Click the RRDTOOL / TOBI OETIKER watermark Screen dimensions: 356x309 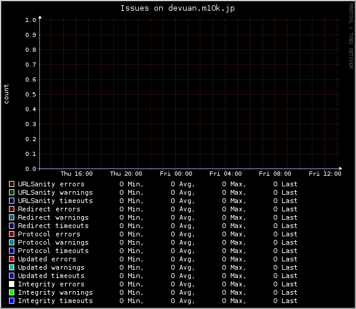click(351, 36)
